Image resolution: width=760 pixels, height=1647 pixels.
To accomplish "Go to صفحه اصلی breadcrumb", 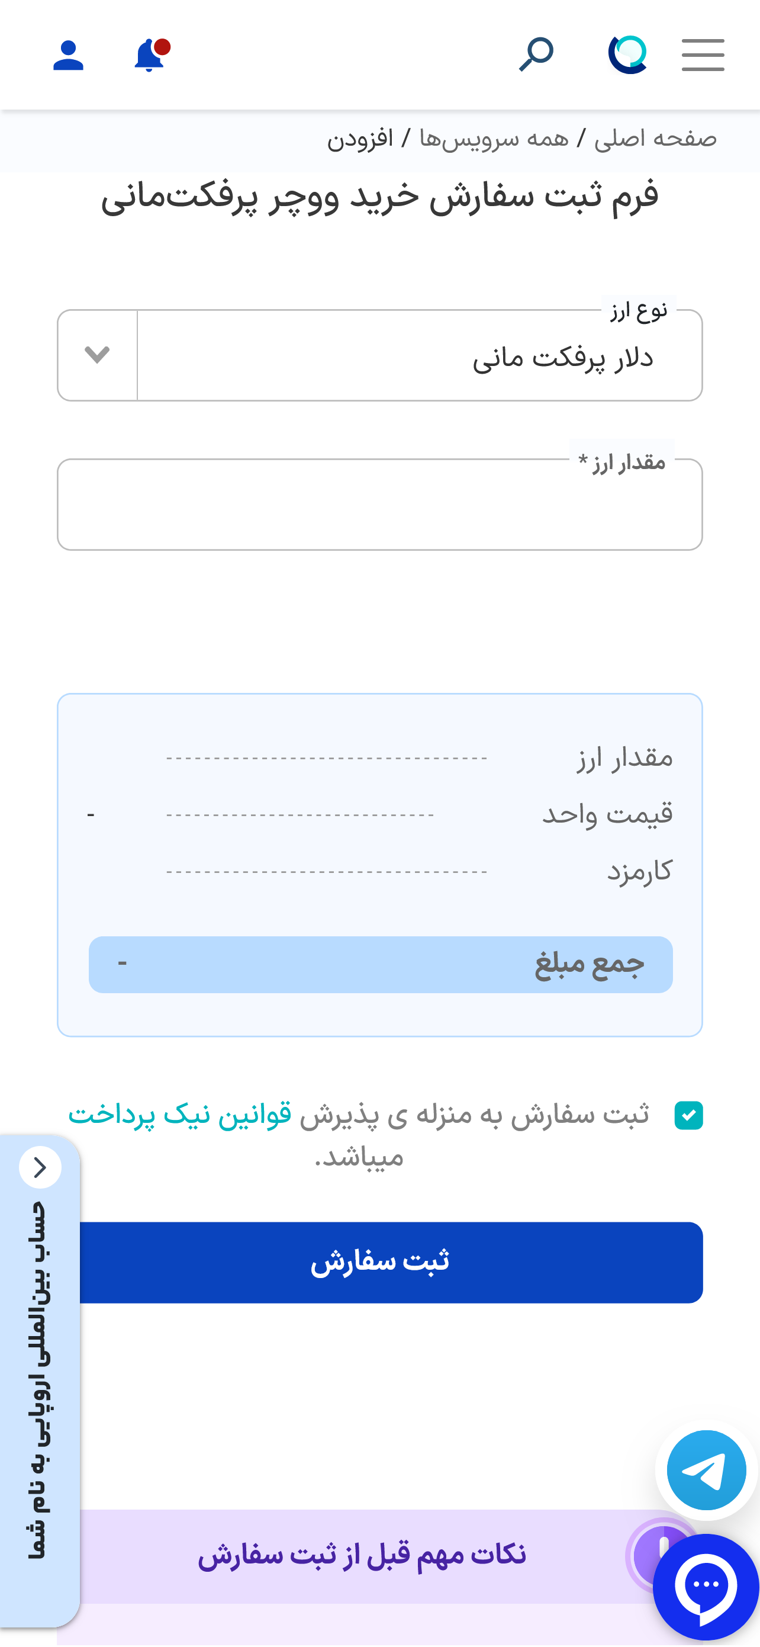I will (655, 139).
